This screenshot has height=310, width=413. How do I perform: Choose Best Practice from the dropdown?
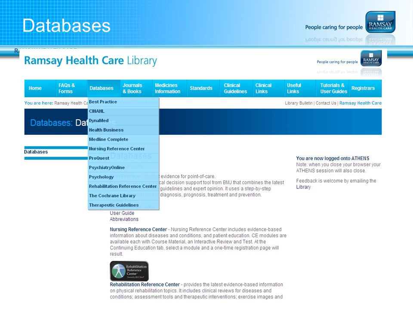(x=123, y=102)
